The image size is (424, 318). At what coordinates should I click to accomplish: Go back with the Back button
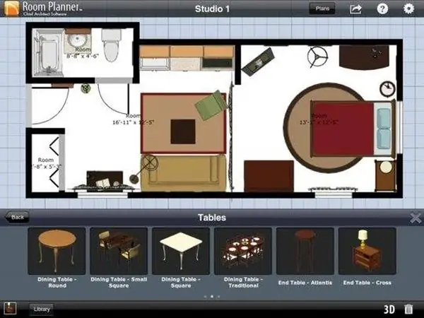[17, 217]
